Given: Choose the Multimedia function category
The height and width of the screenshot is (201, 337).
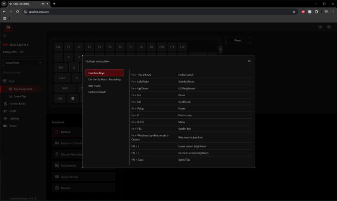Looking at the screenshot, I should tap(67, 166).
